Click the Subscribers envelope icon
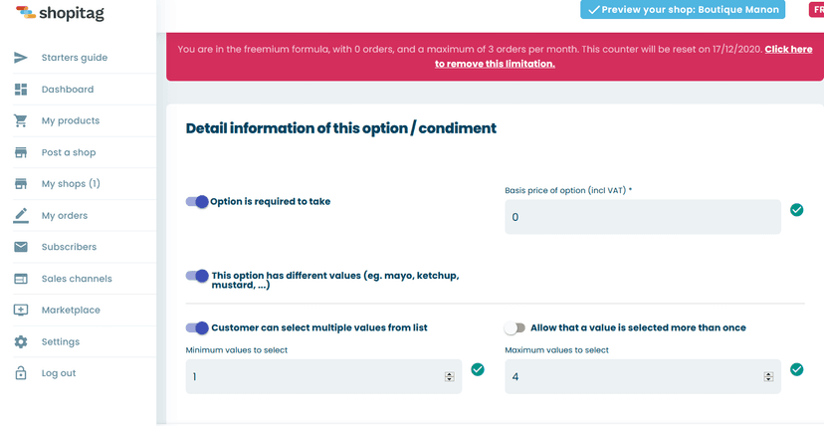This screenshot has height=426, width=824. click(x=21, y=247)
